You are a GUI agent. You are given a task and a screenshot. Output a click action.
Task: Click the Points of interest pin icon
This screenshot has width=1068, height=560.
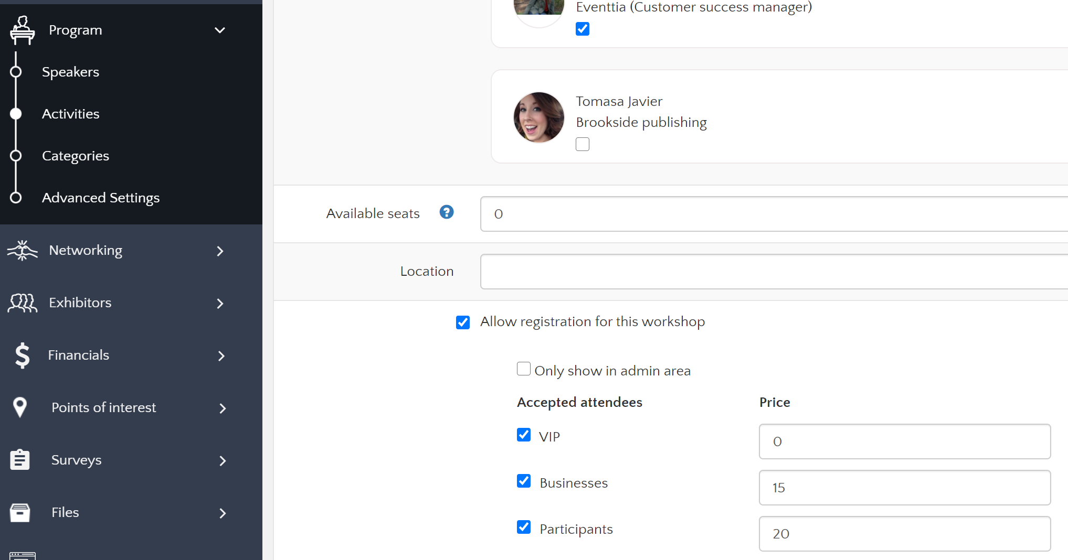20,407
